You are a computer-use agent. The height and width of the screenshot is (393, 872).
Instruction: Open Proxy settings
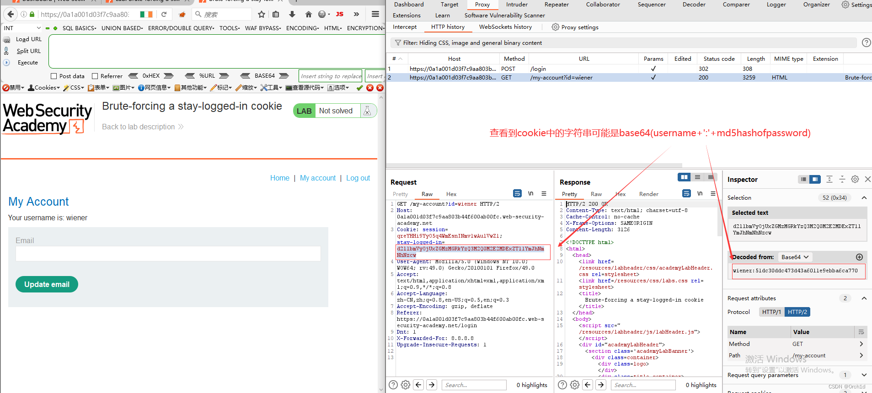point(575,27)
